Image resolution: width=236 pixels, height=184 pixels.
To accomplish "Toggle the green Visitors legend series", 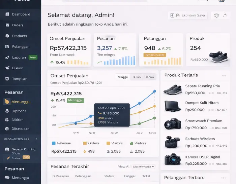I will tap(131, 143).
